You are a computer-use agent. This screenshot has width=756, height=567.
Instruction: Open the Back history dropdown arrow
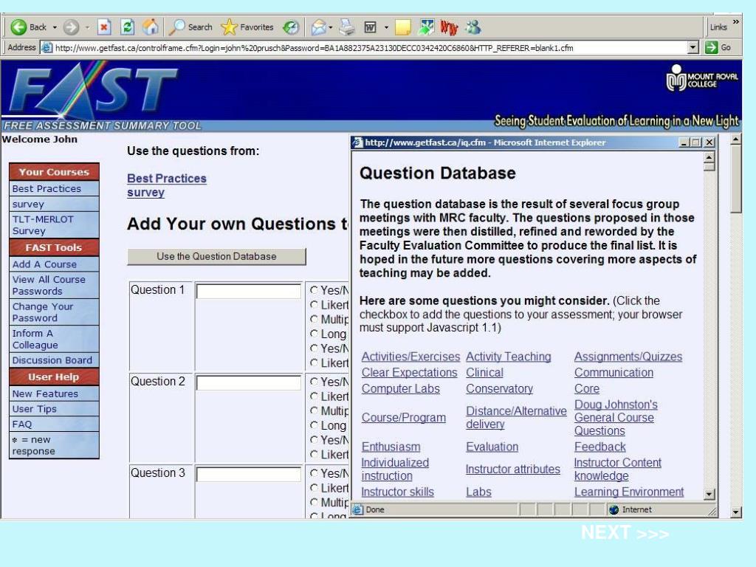click(x=55, y=27)
